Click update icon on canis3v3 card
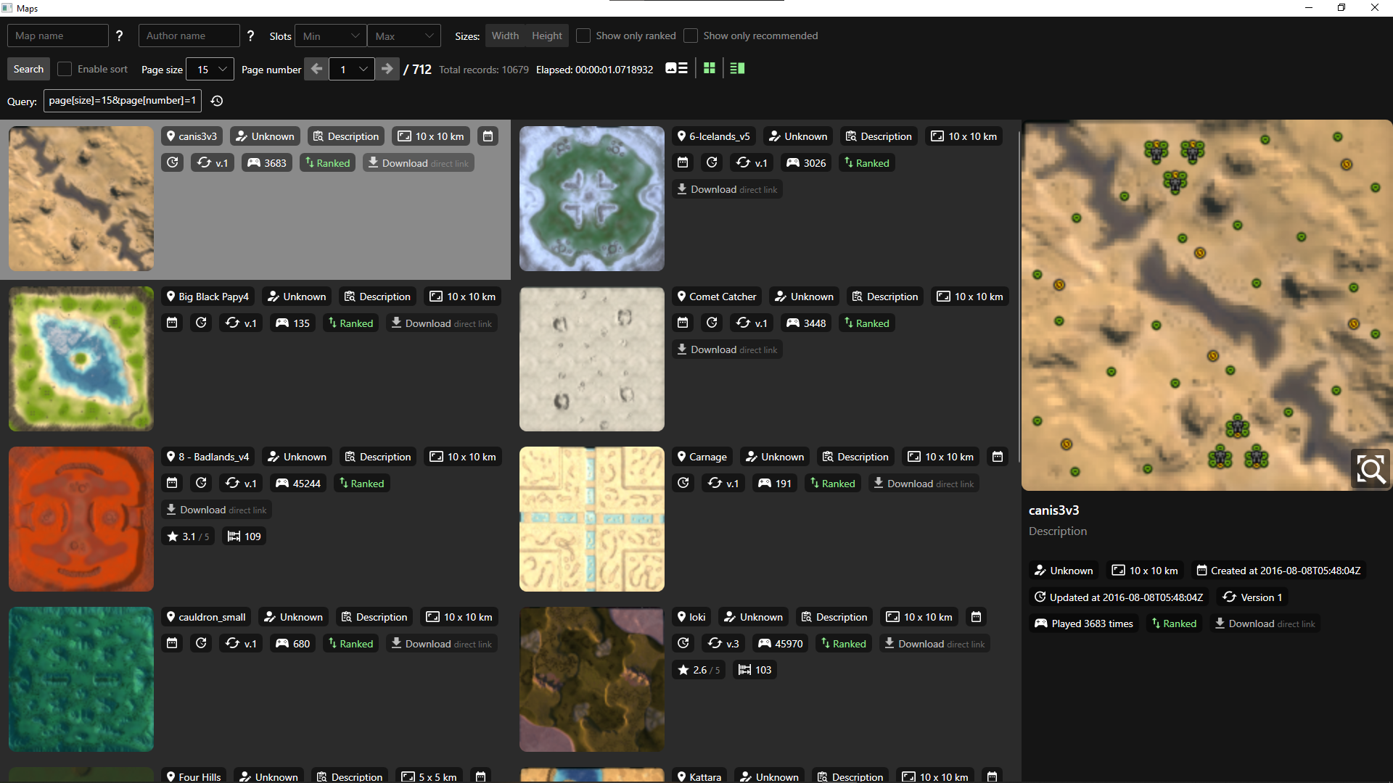1393x783 pixels. tap(173, 162)
